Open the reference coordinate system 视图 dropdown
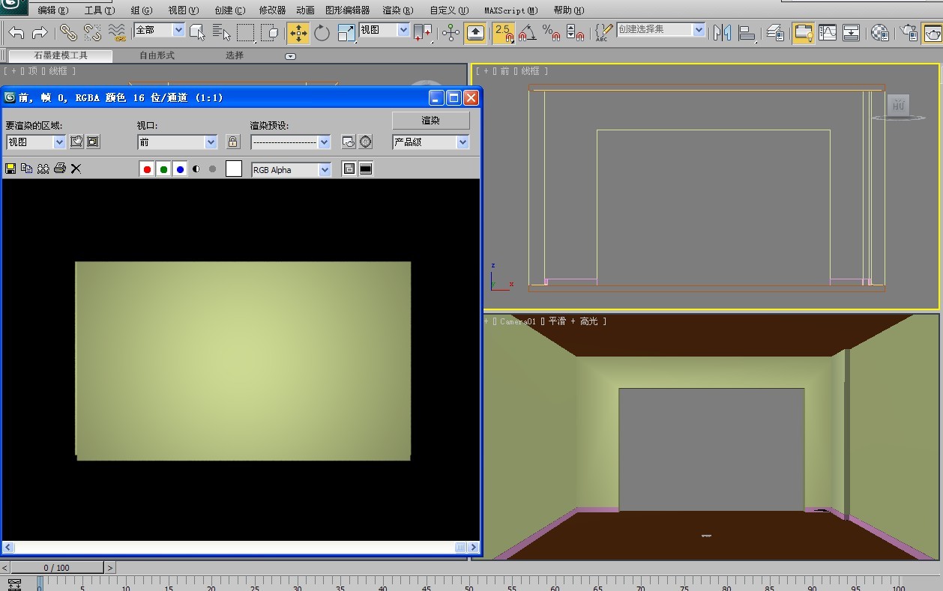 click(x=384, y=30)
